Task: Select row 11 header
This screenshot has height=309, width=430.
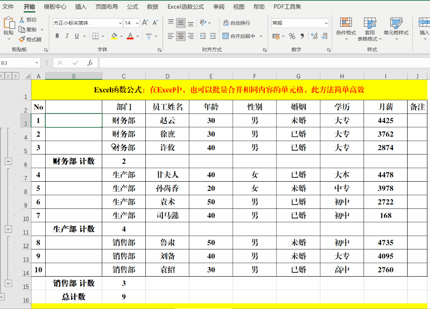Action: click(25, 229)
